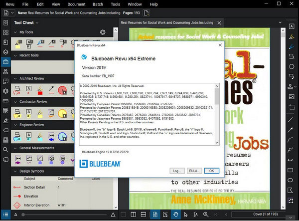The image size is (299, 221).
Task: Toggle the list view button at bottom-left
Action: 5,215
